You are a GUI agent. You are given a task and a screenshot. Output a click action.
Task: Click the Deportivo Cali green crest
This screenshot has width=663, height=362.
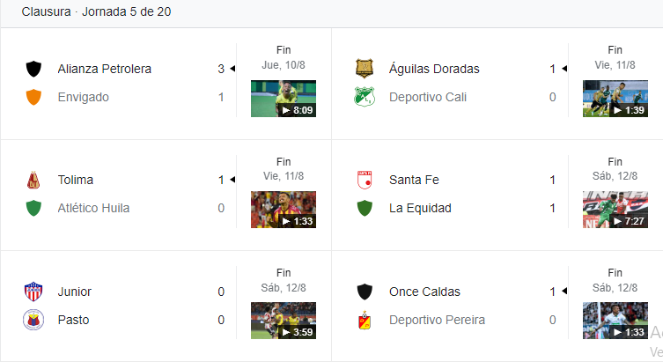(365, 97)
